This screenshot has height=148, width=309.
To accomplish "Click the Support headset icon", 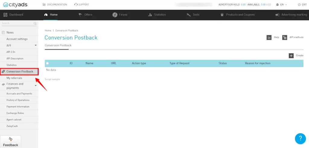I will (76, 5).
